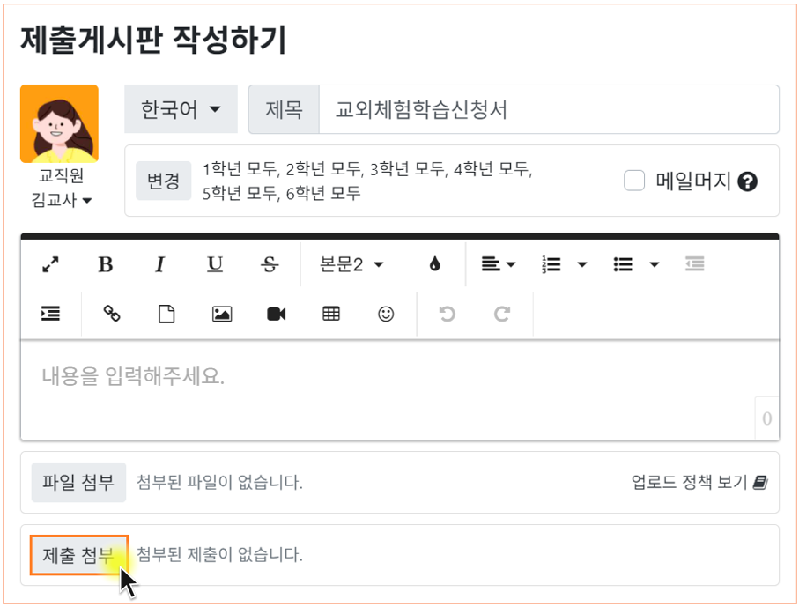Image resolution: width=799 pixels, height=607 pixels.
Task: Redo the last edit
Action: point(502,314)
